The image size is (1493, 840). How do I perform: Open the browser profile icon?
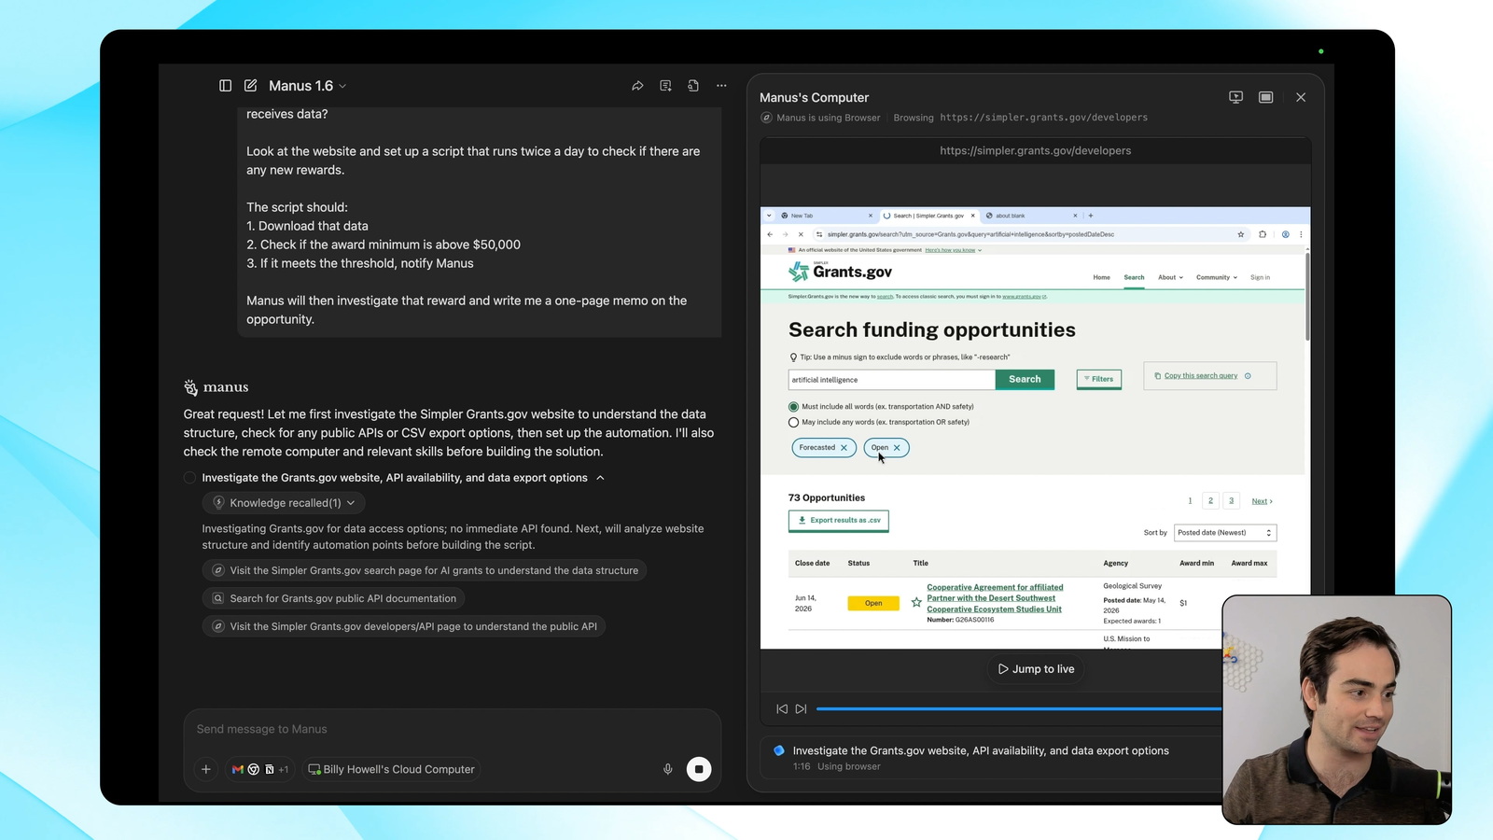click(x=1285, y=234)
